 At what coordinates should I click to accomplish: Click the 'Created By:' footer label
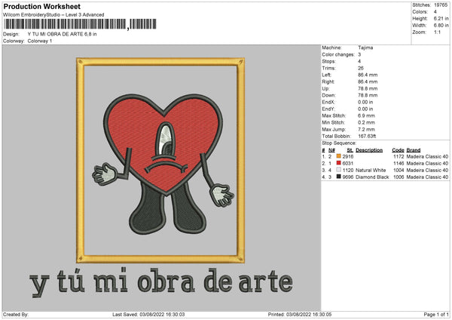coord(16,314)
